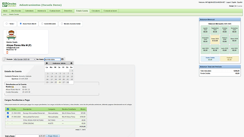The height and width of the screenshot is (137, 244).
Task: Select the Mayo 2026 balance tile
Action: (x=215, y=49)
